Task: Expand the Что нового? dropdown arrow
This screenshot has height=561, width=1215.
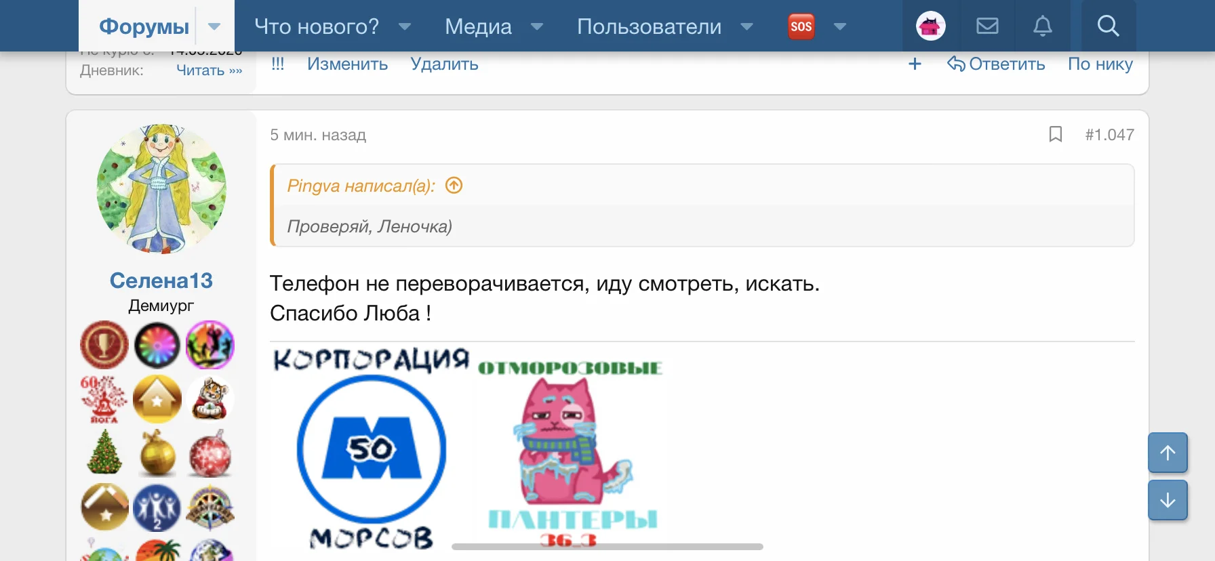Action: [405, 26]
